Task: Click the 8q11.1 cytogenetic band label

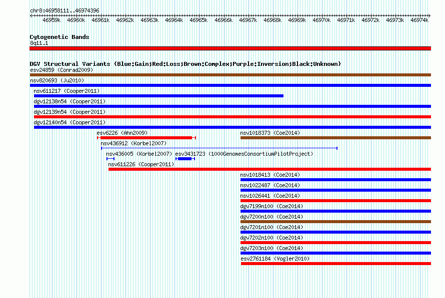Action: click(x=39, y=43)
